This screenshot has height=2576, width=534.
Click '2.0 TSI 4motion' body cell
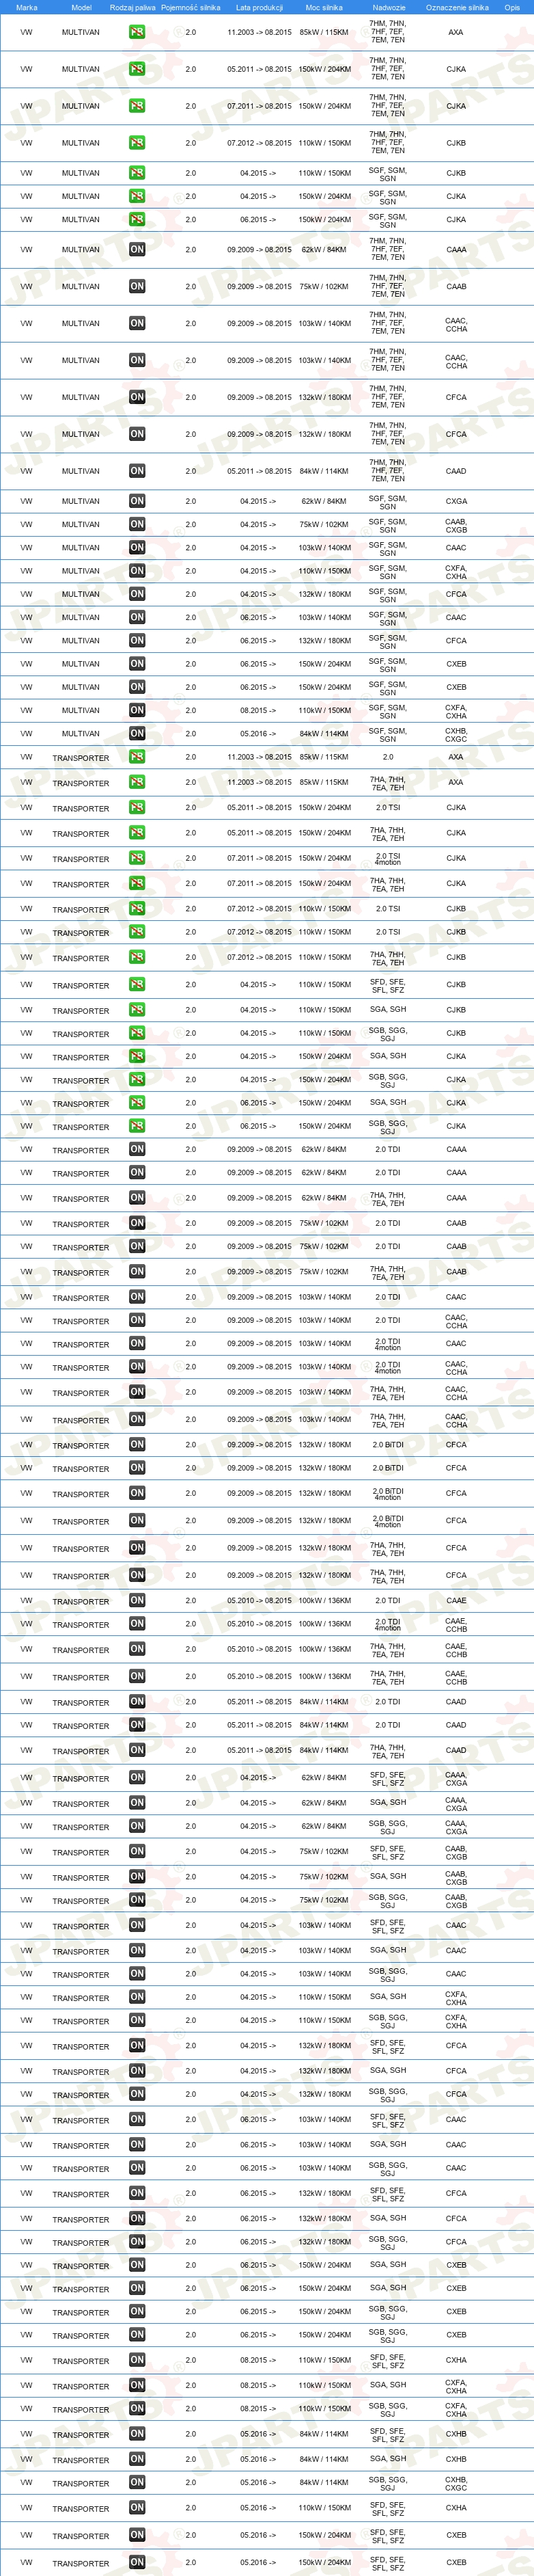(x=389, y=858)
